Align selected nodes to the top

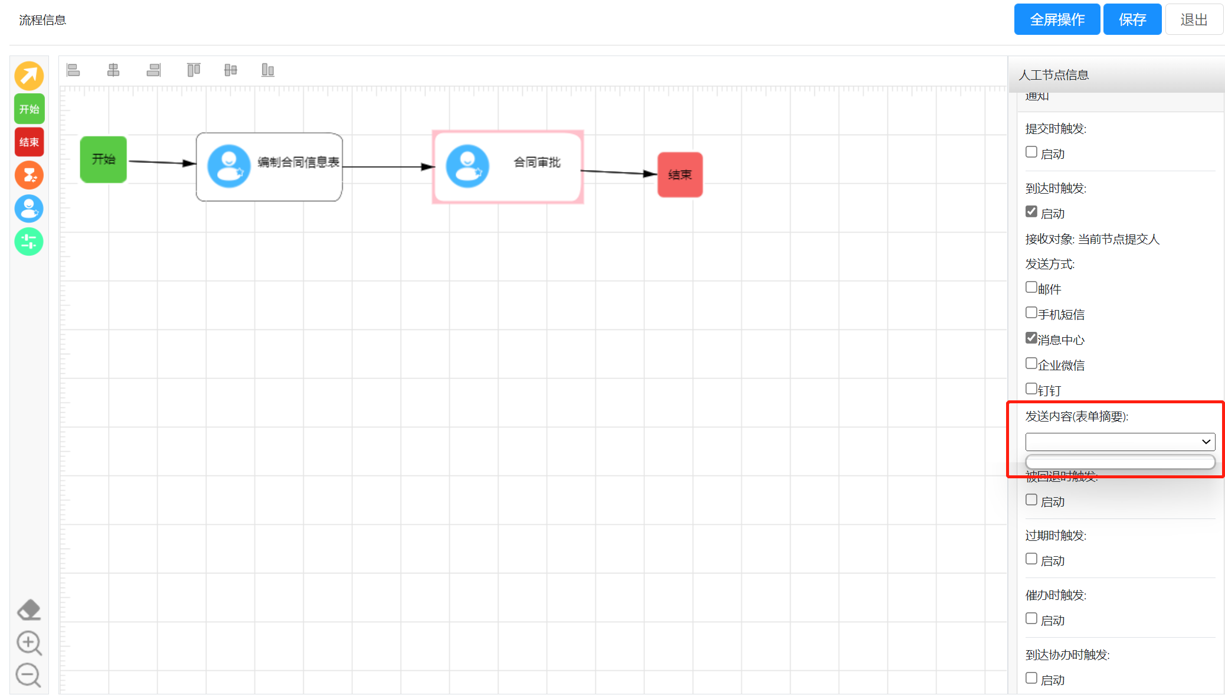194,70
